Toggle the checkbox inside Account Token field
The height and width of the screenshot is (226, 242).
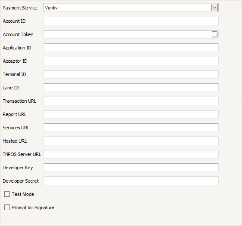214,34
